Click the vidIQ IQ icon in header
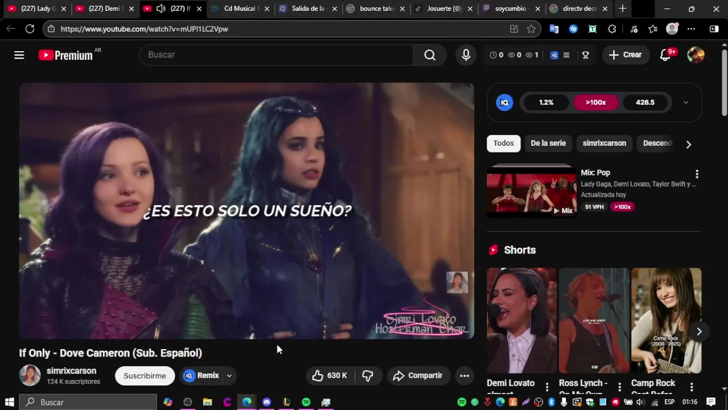The width and height of the screenshot is (728, 410). [x=554, y=55]
